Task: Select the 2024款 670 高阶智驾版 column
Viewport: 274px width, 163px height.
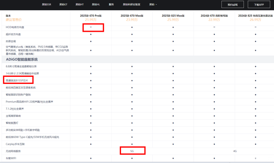Action: 214,15
